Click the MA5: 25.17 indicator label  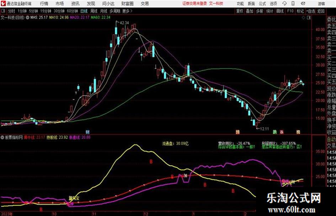(x=39, y=17)
